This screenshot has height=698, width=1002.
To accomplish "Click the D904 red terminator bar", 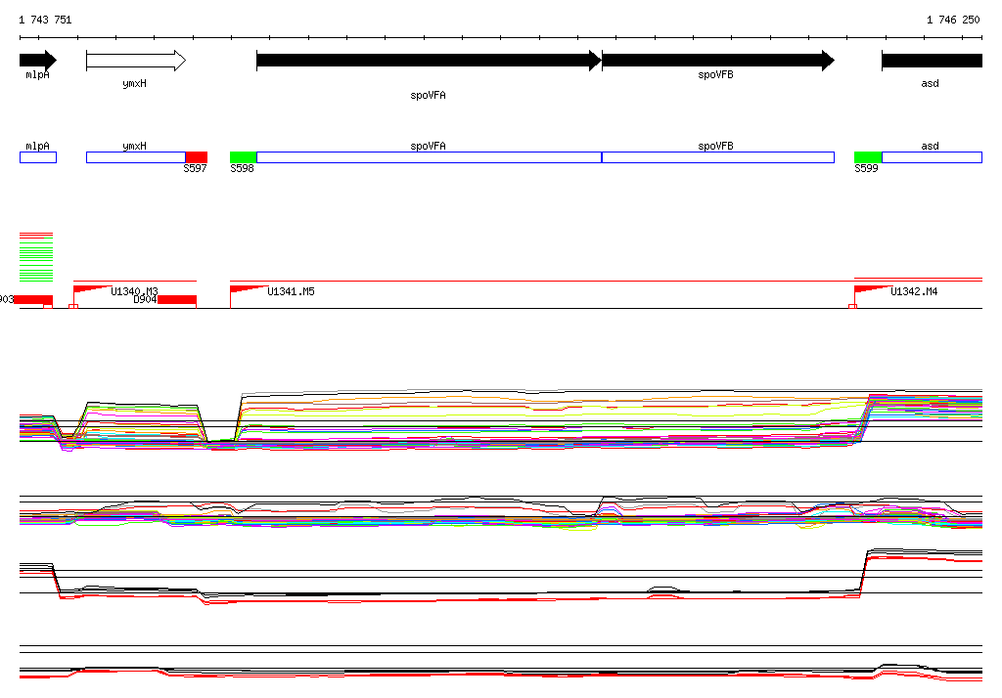I will [x=177, y=299].
